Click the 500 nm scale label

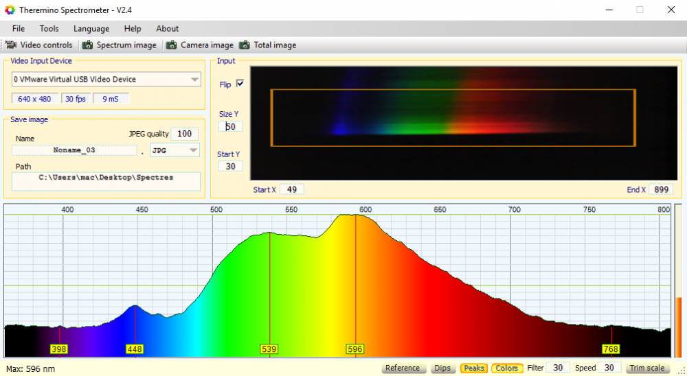pyautogui.click(x=216, y=210)
